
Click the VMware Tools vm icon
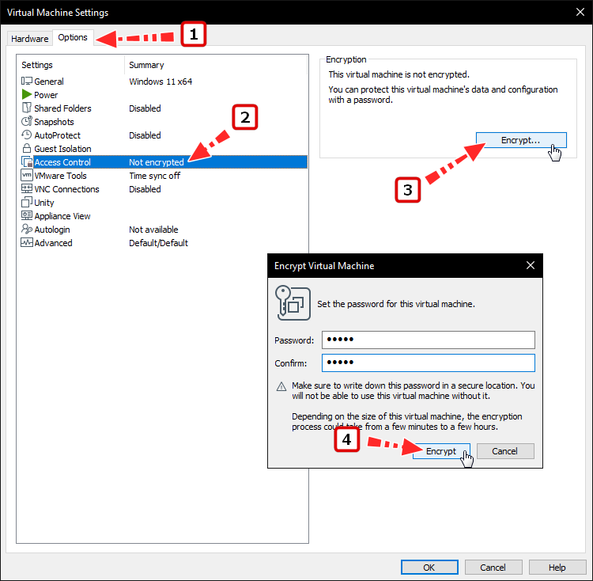point(26,175)
